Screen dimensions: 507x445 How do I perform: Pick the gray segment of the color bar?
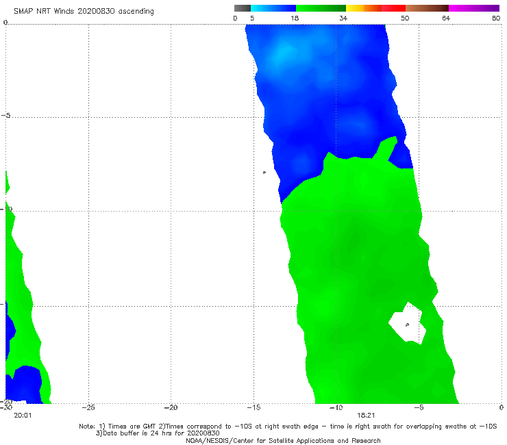pos(242,8)
